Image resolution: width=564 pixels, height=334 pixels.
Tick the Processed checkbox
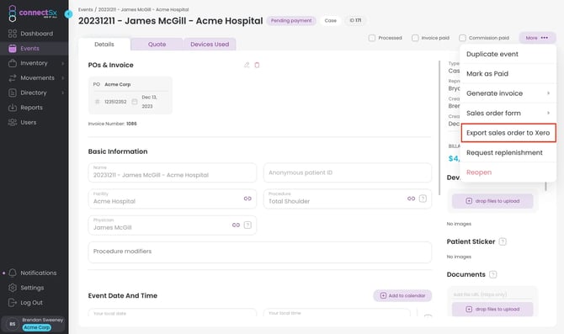click(372, 38)
